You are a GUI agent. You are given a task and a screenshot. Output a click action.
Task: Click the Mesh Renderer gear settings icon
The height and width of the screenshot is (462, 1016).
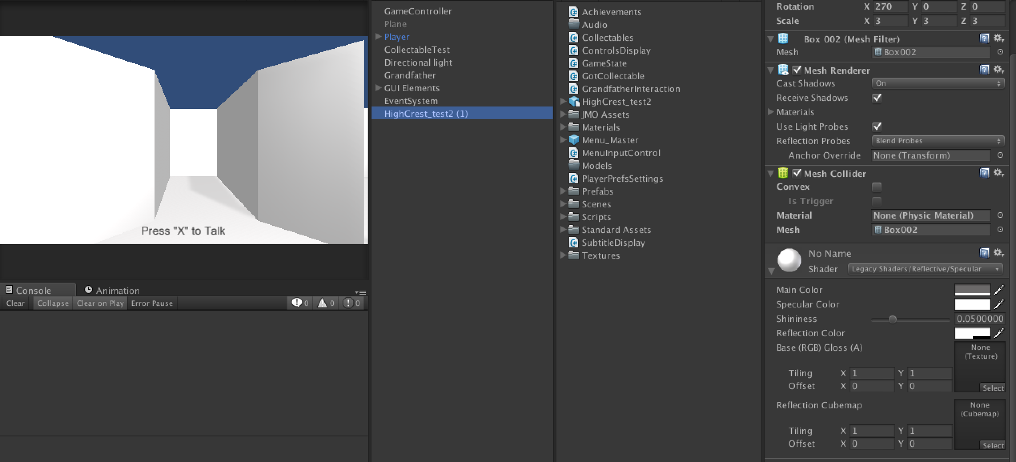coord(998,70)
